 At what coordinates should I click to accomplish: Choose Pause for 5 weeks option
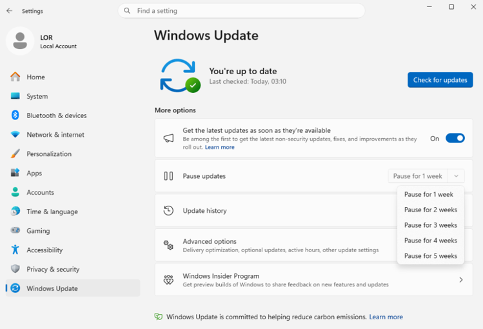click(431, 256)
